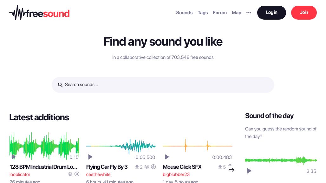Click the 'Find any sound you like' heading
This screenshot has height=183, width=326.
pos(163,42)
